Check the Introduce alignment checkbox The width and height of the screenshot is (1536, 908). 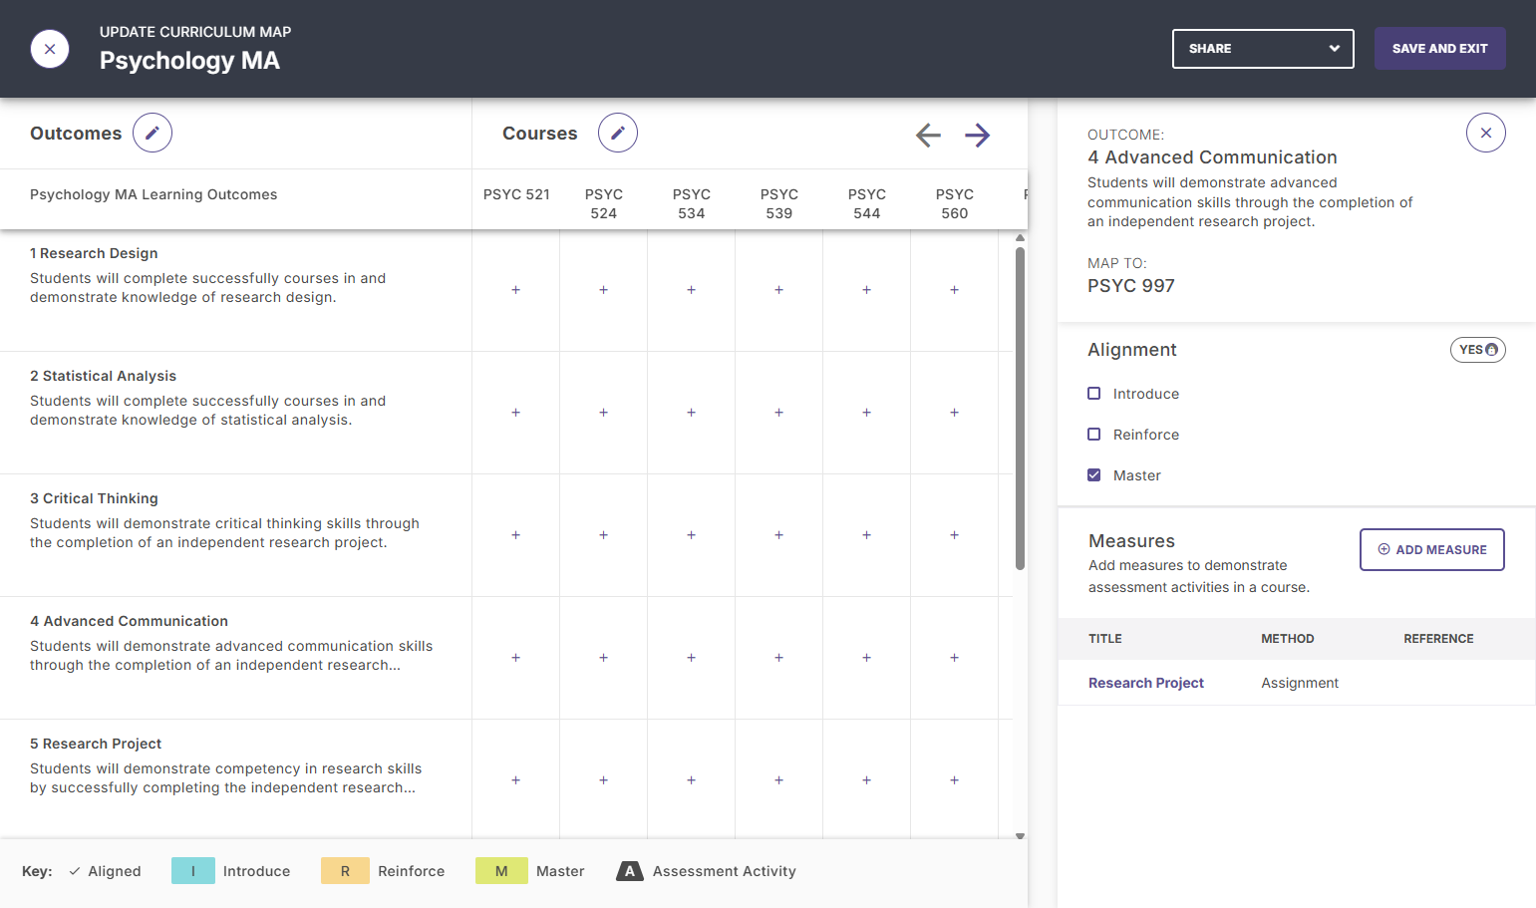(x=1093, y=394)
